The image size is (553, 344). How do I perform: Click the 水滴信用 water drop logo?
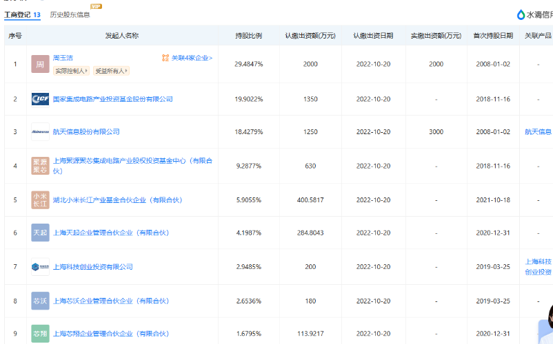tap(521, 14)
